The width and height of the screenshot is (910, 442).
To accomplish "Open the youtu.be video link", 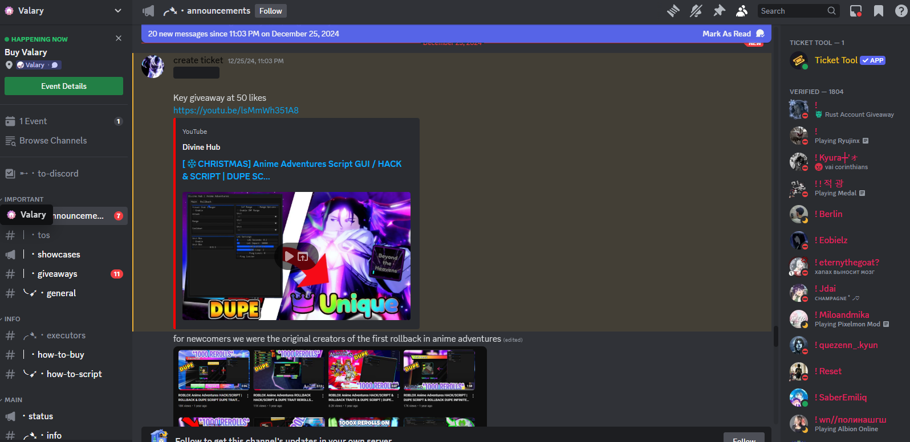I will tap(236, 110).
